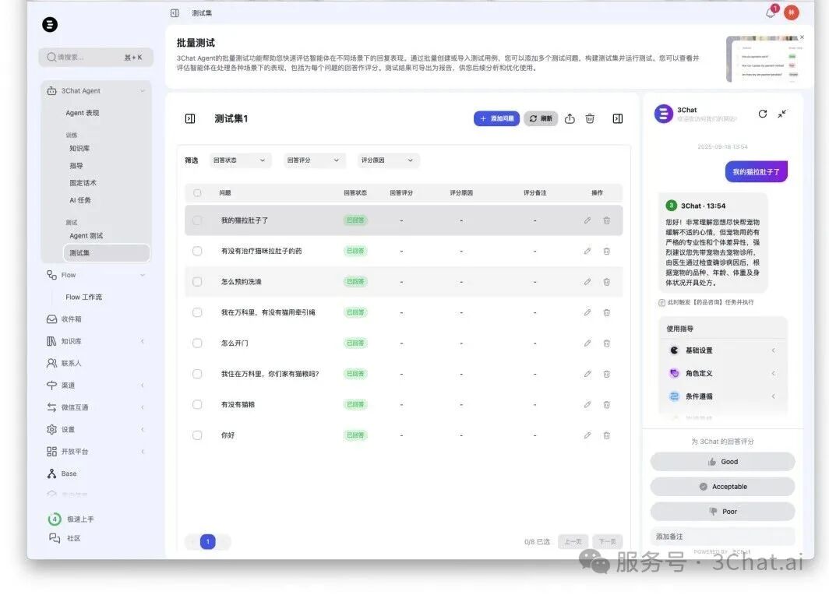
Task: Rate the answer as Acceptable
Action: [723, 486]
